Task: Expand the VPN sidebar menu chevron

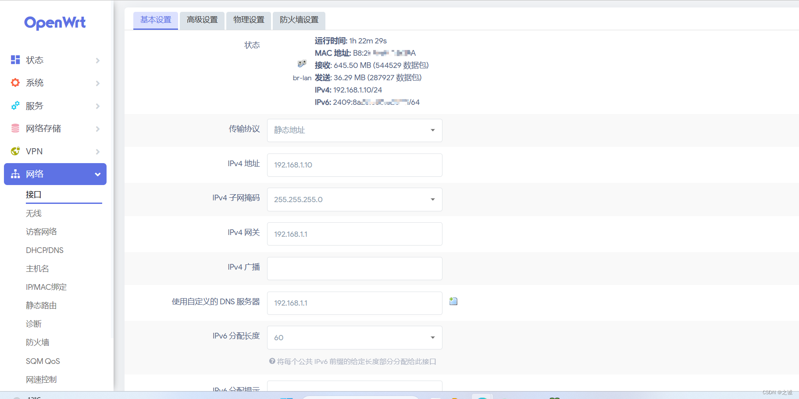Action: pos(98,152)
